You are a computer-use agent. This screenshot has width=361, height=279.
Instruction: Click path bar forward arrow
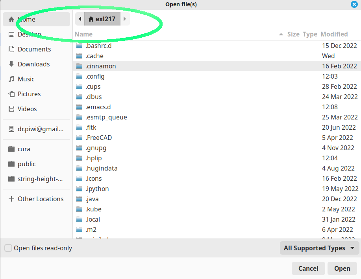click(x=125, y=19)
